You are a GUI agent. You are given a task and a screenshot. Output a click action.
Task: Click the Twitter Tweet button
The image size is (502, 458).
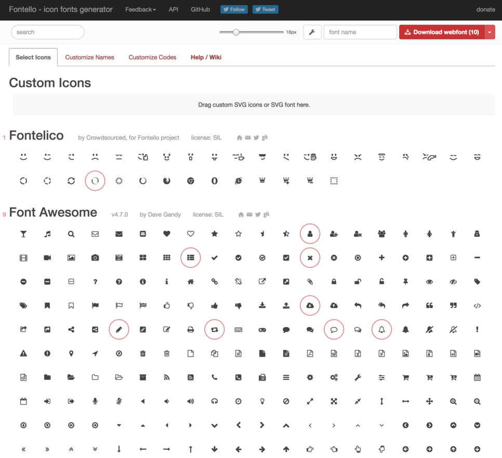[266, 9]
